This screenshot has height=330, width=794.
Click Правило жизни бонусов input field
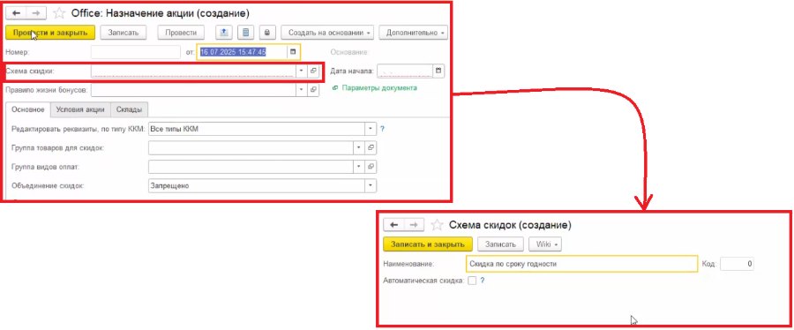point(193,90)
